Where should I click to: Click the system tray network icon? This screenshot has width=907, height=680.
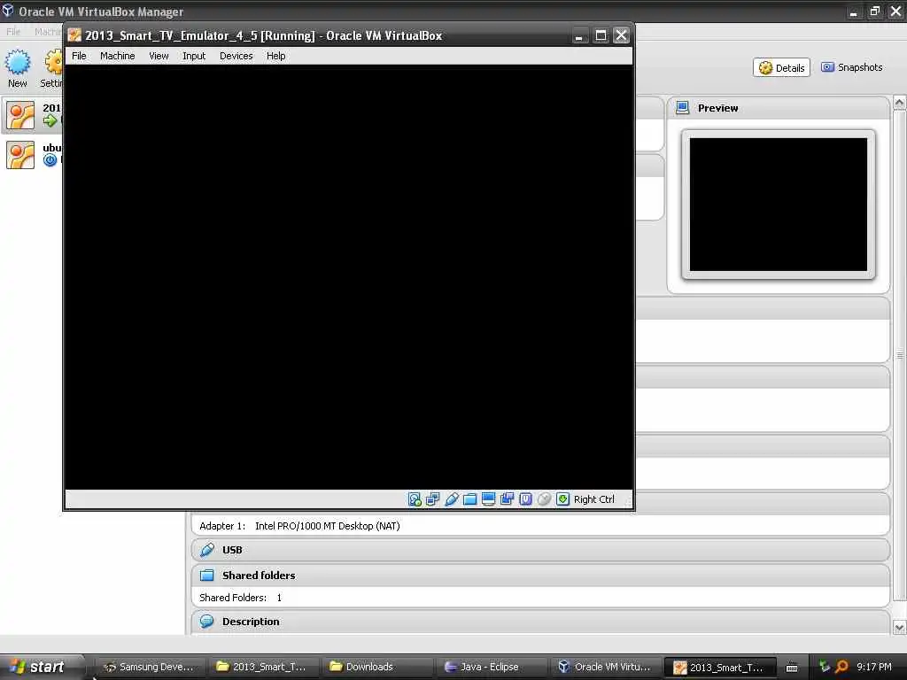click(x=825, y=667)
